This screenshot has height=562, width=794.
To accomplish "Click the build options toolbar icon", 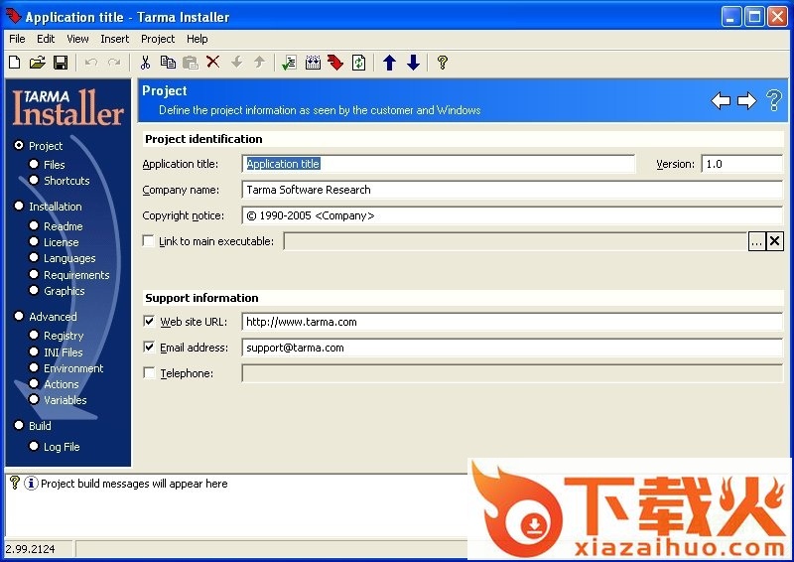I will [x=313, y=63].
